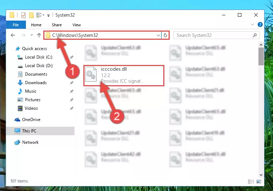Viewport: 273px width, 191px height.
Task: Click the This PC monitor icon
Action: (x=17, y=131)
